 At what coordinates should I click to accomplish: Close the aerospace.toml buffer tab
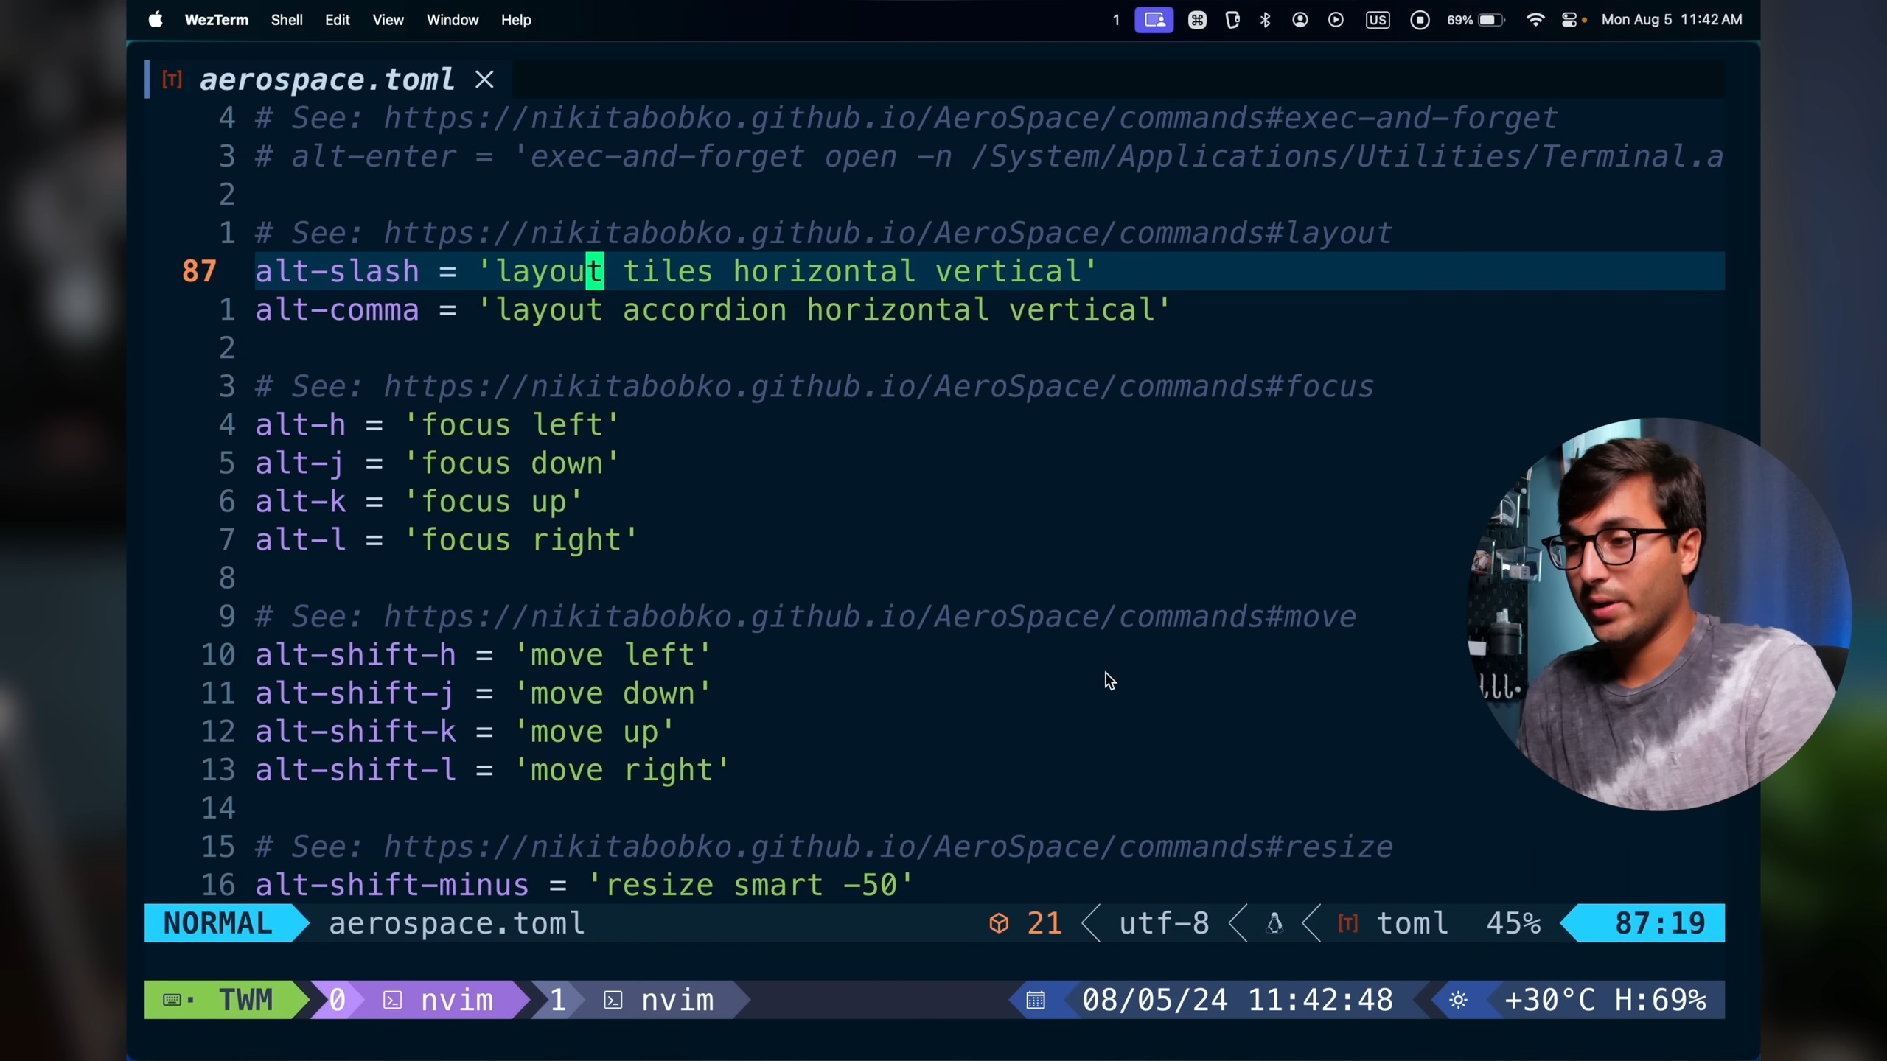point(484,80)
